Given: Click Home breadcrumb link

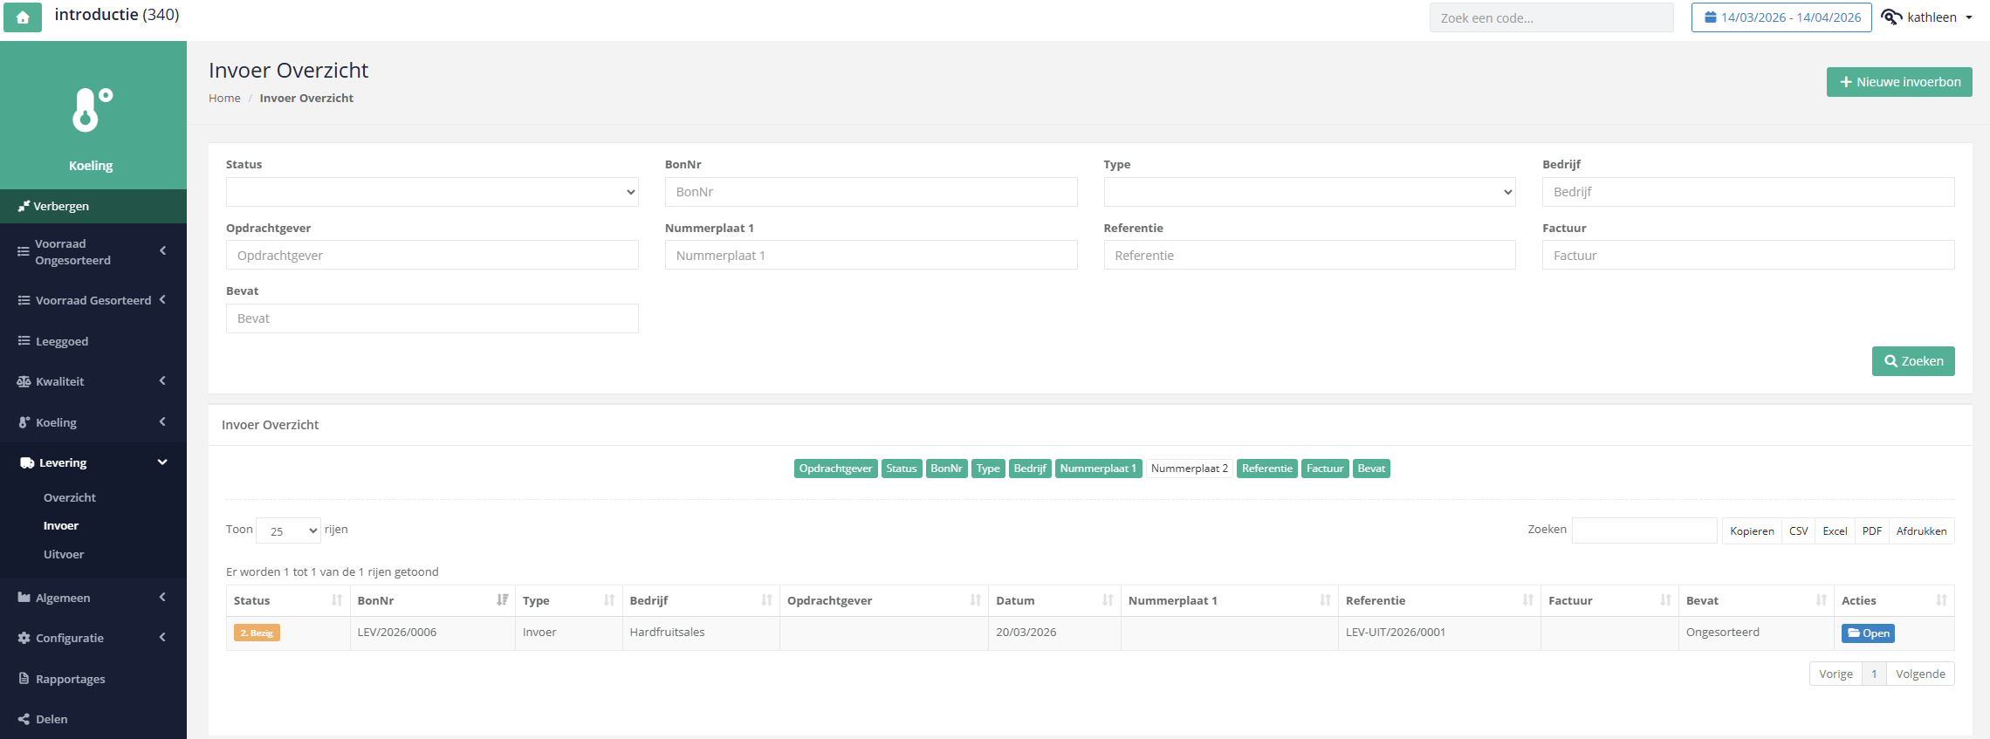Looking at the screenshot, I should click(x=224, y=98).
